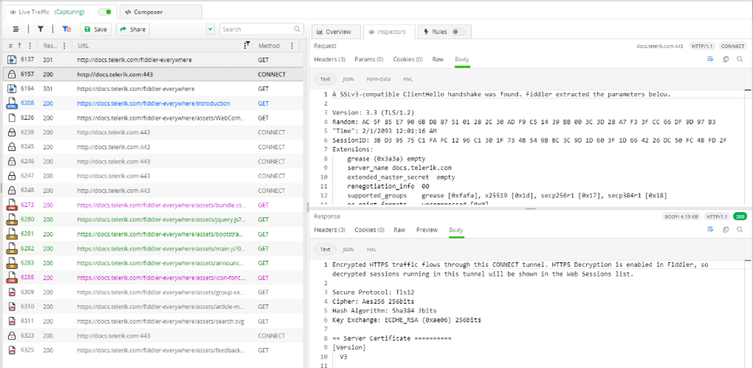753x368 pixels.
Task: Open the session list hamburger menu
Action: tap(15, 29)
